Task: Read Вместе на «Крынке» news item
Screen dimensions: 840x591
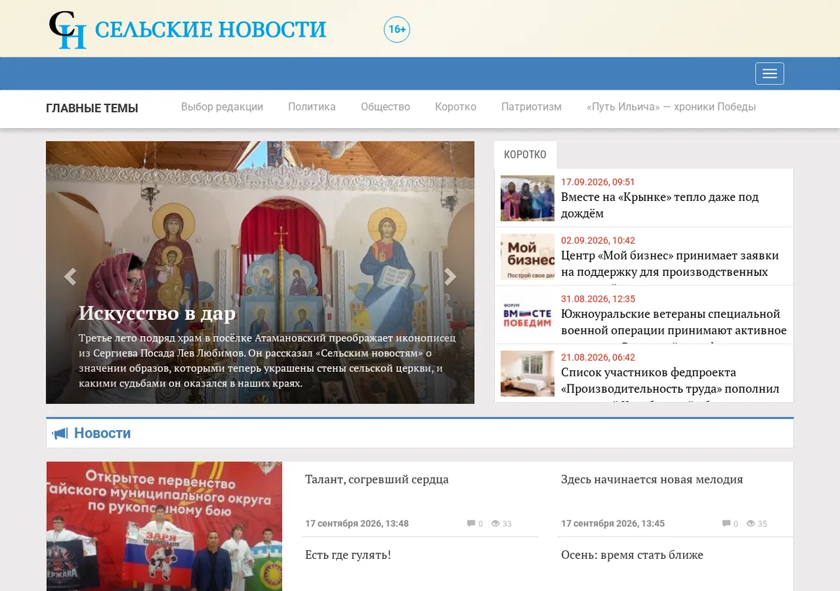Action: [659, 205]
